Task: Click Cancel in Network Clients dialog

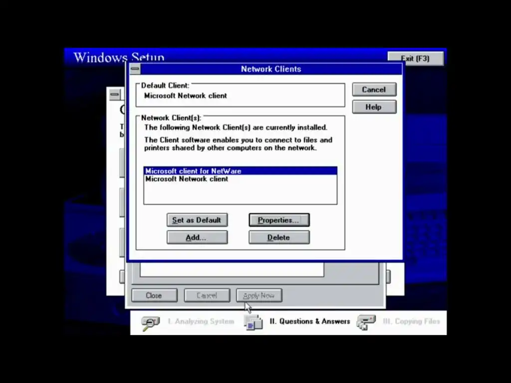Action: coord(374,89)
